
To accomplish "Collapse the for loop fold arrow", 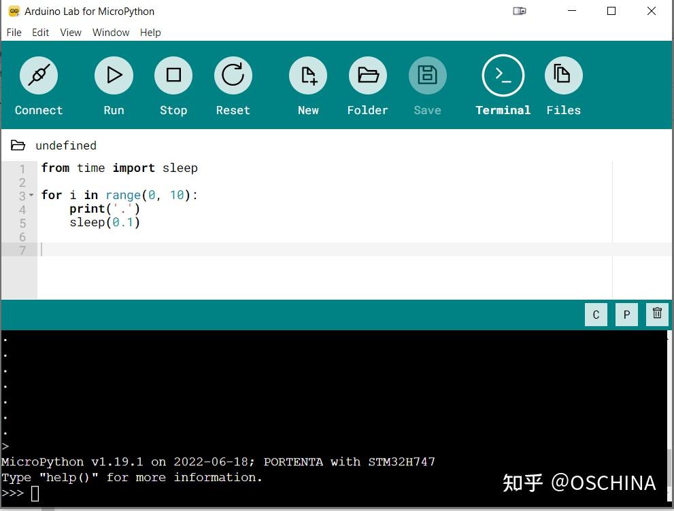I will coord(31,196).
